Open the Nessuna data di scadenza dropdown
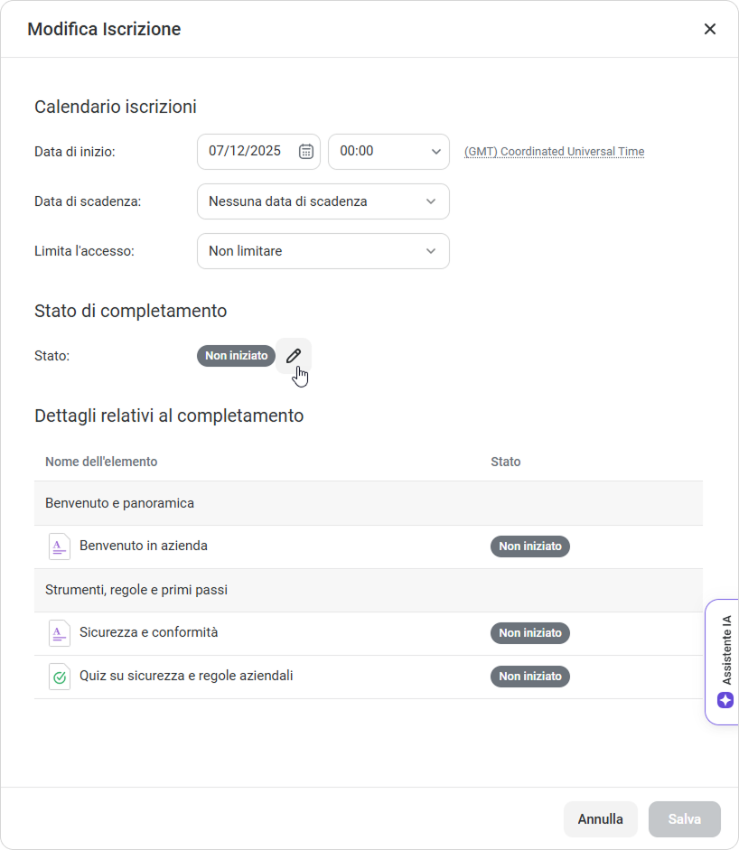The image size is (739, 850). coord(323,201)
